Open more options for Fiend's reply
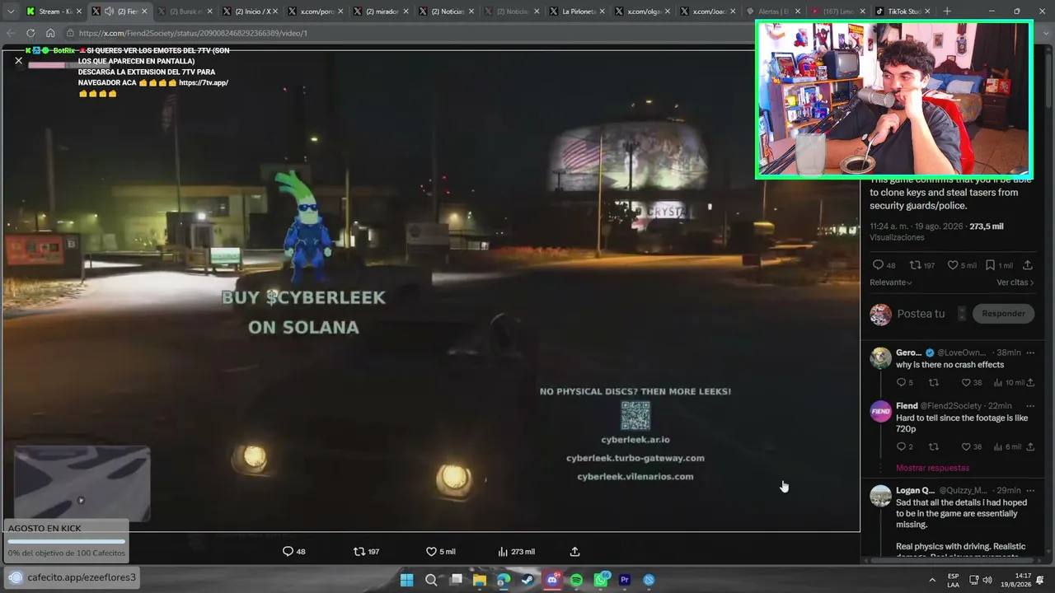Image resolution: width=1055 pixels, height=593 pixels. click(x=1029, y=406)
